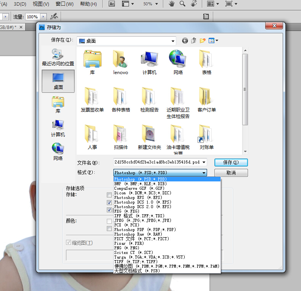The width and height of the screenshot is (301, 291).
Task: Open the 视图(V) menu
Action: point(41,4)
